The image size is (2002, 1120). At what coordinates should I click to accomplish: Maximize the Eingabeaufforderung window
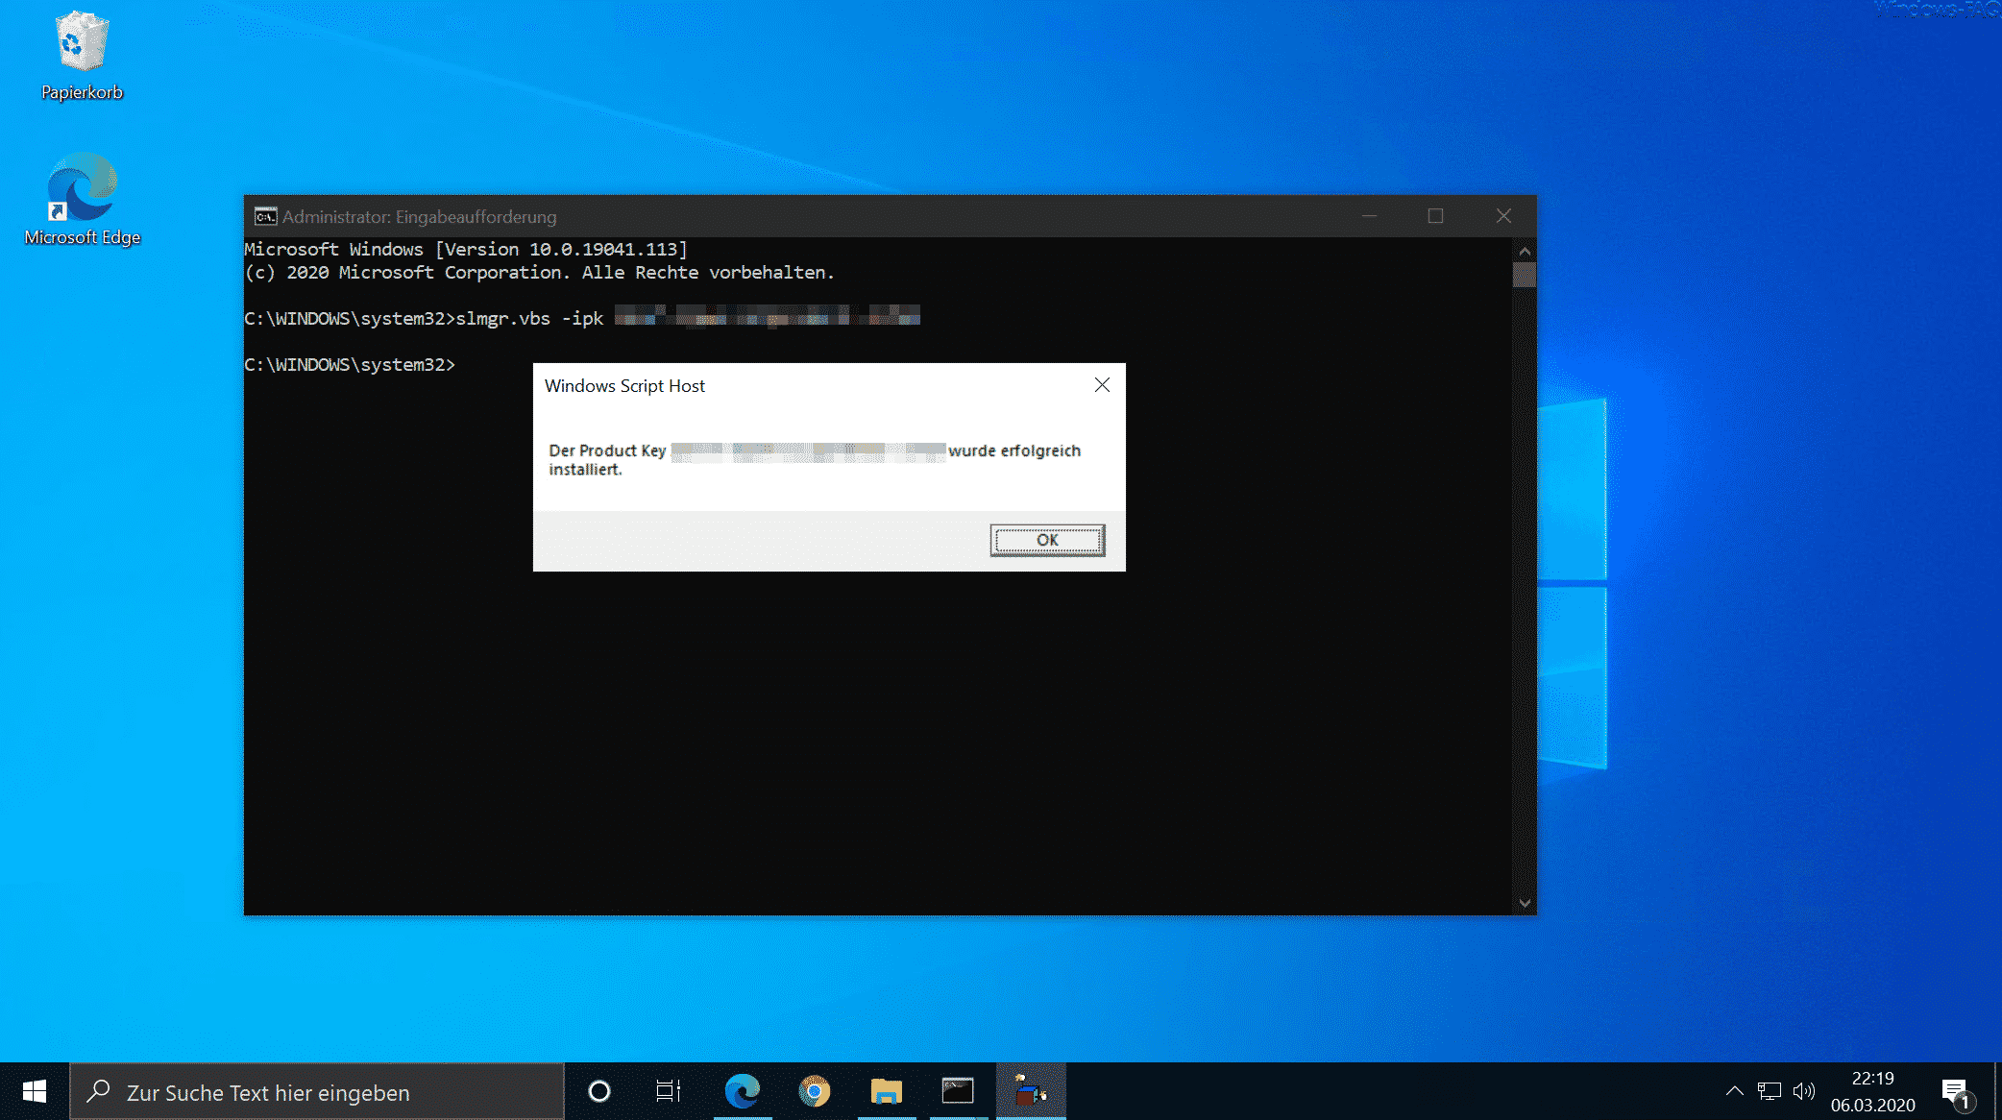coord(1435,216)
